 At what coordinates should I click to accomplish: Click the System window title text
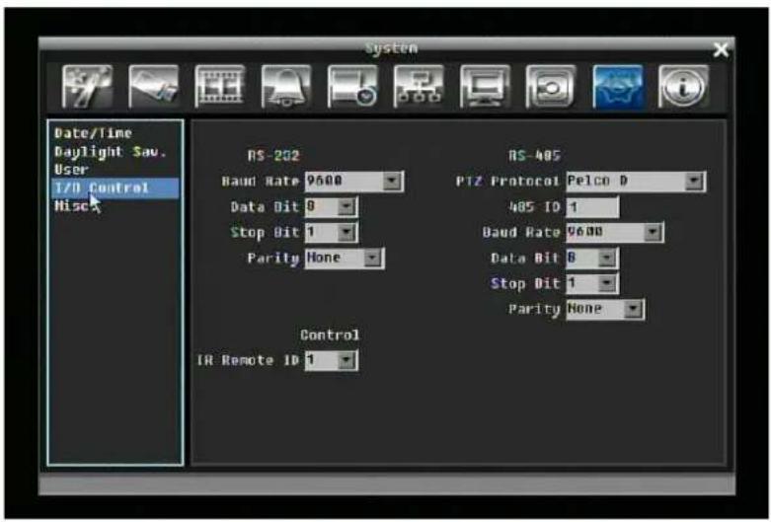[x=391, y=48]
